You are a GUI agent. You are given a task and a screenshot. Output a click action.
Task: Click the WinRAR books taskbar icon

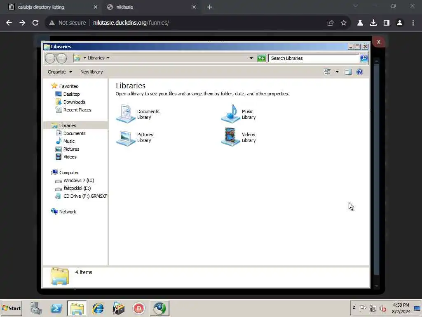[118, 308]
